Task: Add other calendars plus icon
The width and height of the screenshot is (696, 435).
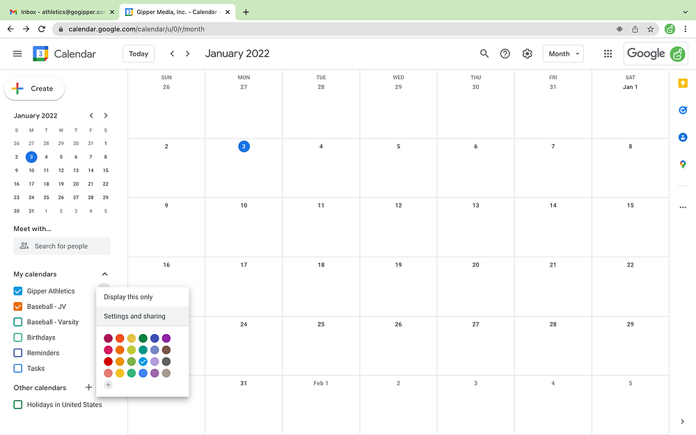Action: (89, 388)
